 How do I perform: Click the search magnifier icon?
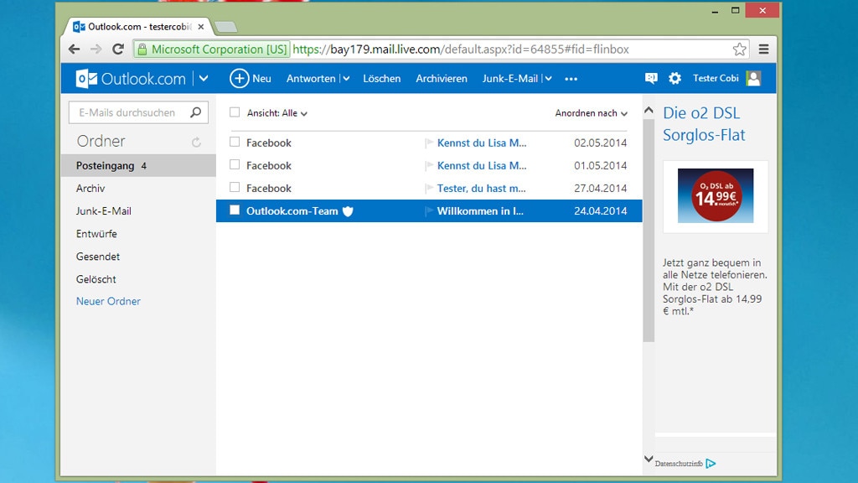(x=196, y=112)
